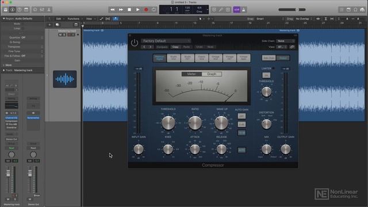Viewport: 368px width, 207px height.
Task: Toggle the Metronome click button
Action: pos(244,10)
